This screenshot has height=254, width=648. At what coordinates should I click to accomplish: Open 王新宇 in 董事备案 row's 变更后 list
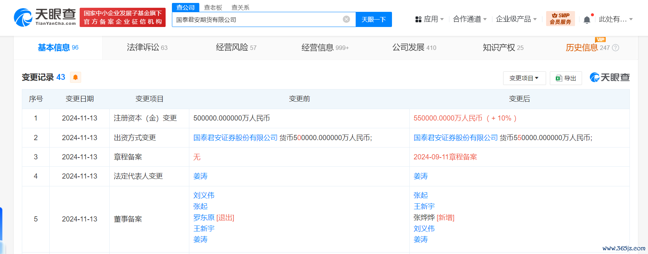(x=424, y=206)
